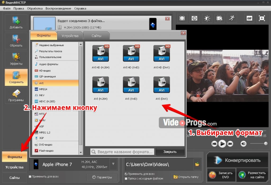Toggle the left Применить для всех checkbox
The width and height of the screenshot is (271, 185).
(x=30, y=177)
